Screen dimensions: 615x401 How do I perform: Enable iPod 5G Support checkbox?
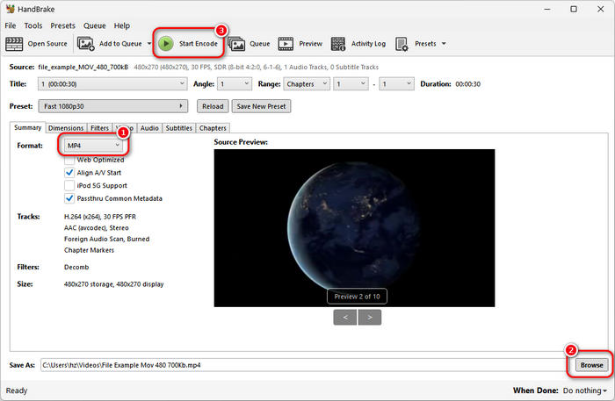[69, 185]
